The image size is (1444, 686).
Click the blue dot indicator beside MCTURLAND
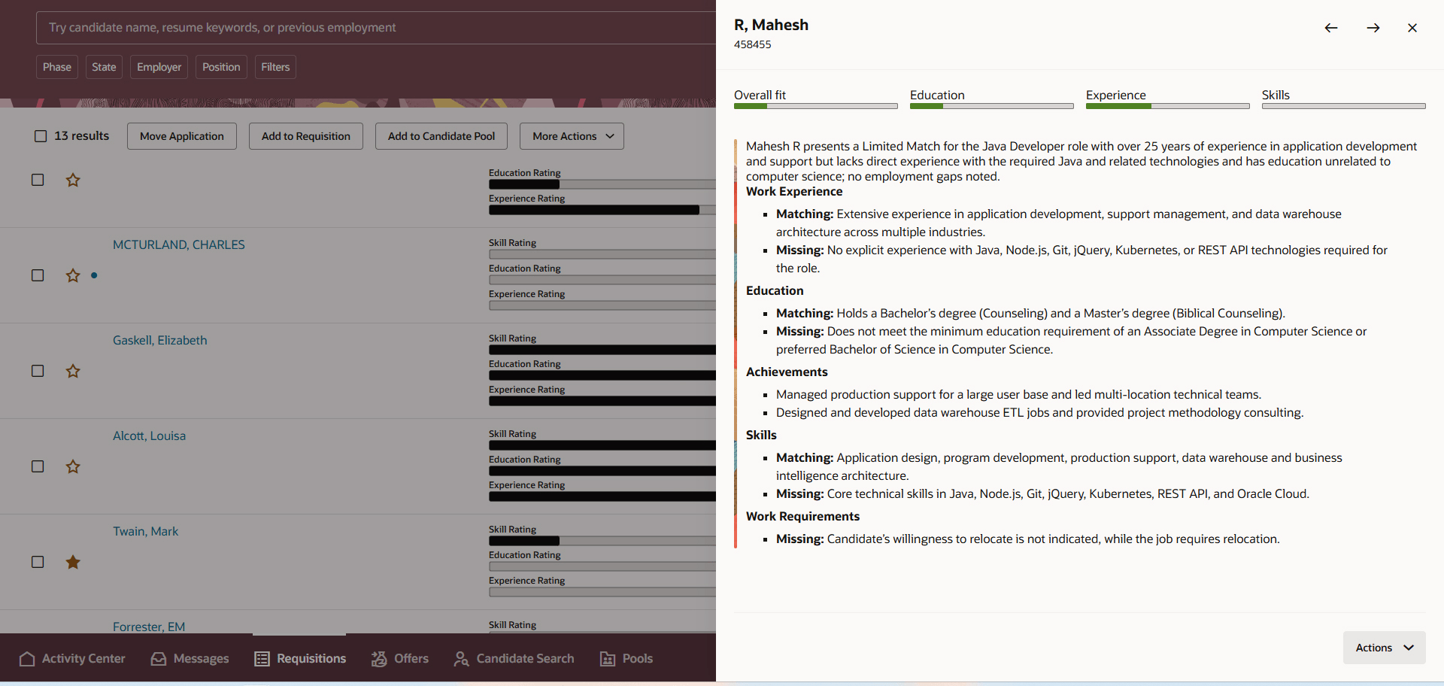point(94,275)
